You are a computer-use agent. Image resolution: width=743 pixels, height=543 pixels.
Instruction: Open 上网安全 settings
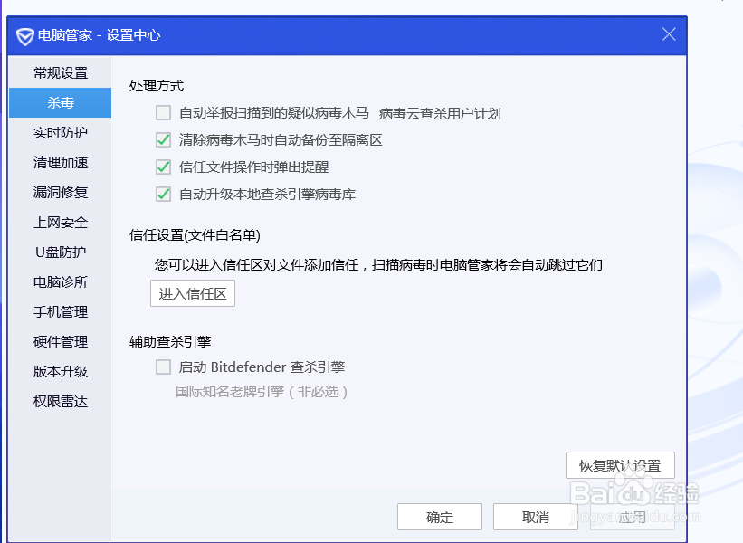click(60, 223)
